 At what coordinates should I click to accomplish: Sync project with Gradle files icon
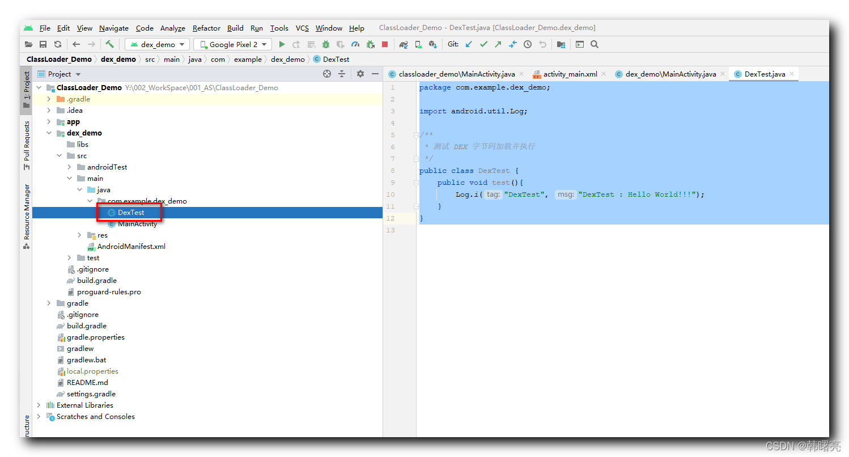click(x=404, y=44)
